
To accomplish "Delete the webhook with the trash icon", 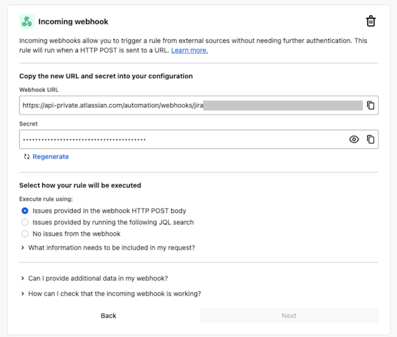I will [x=371, y=21].
